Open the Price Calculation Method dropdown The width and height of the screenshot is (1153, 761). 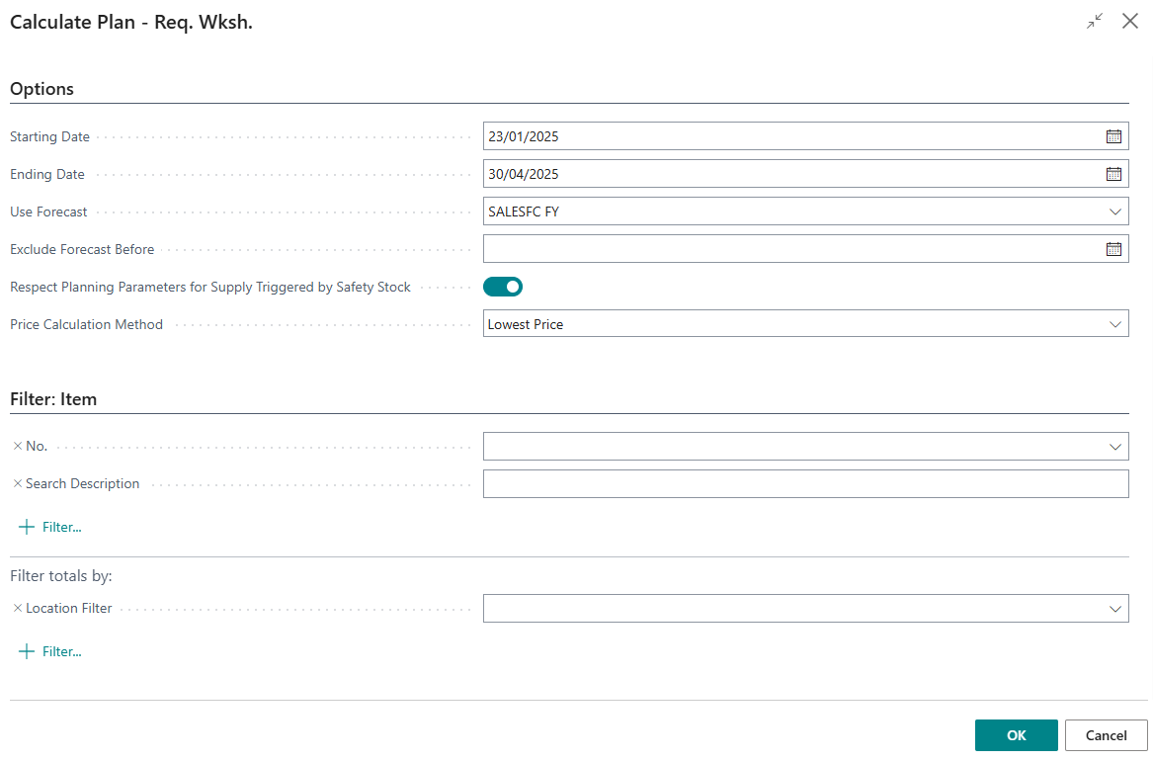(x=1115, y=323)
